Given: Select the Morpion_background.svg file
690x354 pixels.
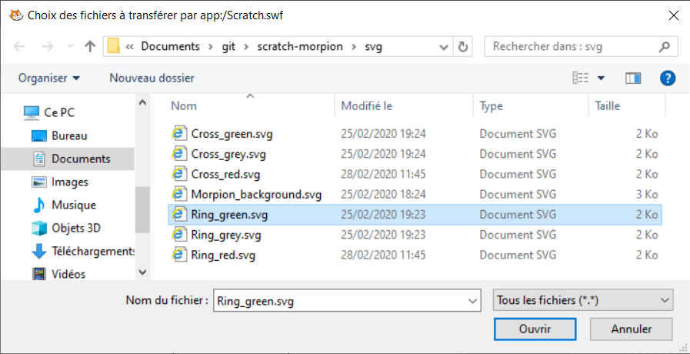Looking at the screenshot, I should pyautogui.click(x=256, y=194).
